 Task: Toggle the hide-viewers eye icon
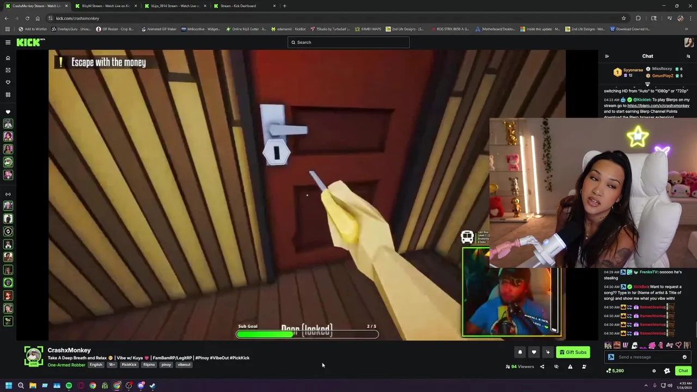pyautogui.click(x=556, y=367)
